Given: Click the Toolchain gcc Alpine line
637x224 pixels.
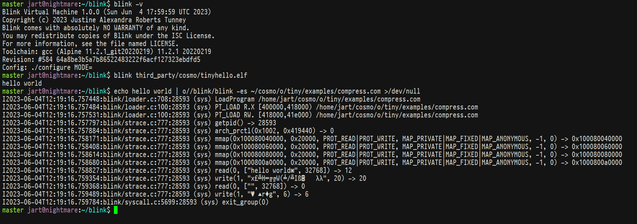Looking at the screenshot, I should [x=107, y=51].
